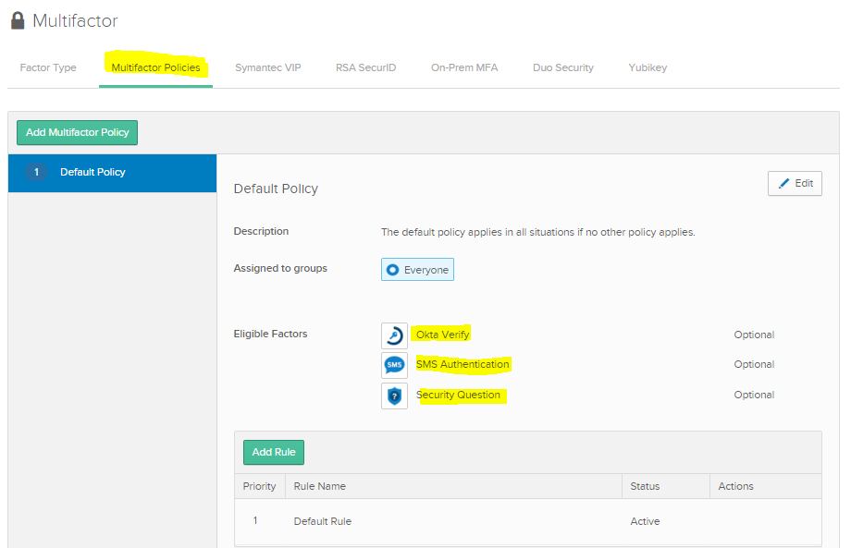This screenshot has width=851, height=548.
Task: Switch to the Yubikey tab
Action: pos(648,67)
